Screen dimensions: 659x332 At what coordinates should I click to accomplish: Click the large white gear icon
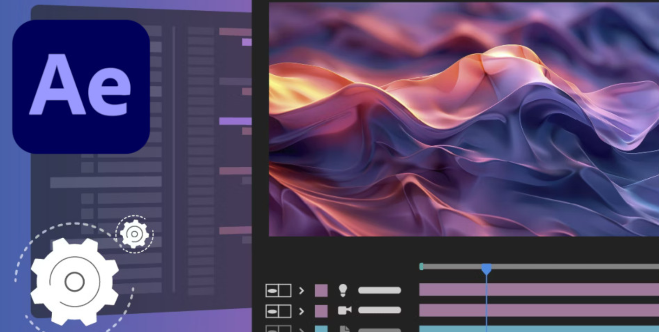pyautogui.click(x=74, y=281)
